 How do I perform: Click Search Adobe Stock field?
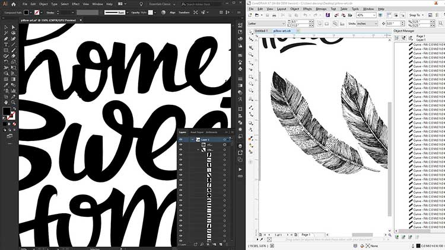click(201, 4)
